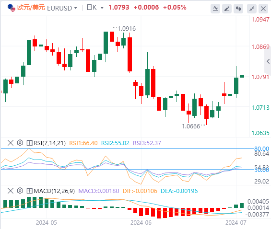Click the RSI(7,14,21) label
Viewport: 271px width, 229px height.
click(49, 143)
